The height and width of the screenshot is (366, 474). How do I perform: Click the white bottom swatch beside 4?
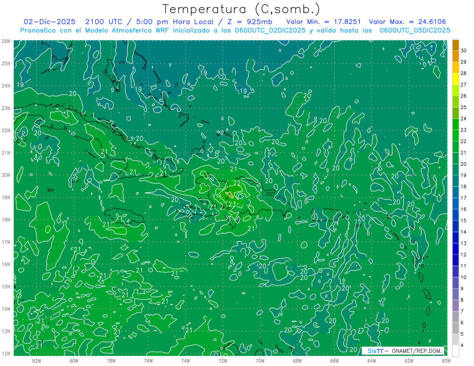pyautogui.click(x=455, y=351)
